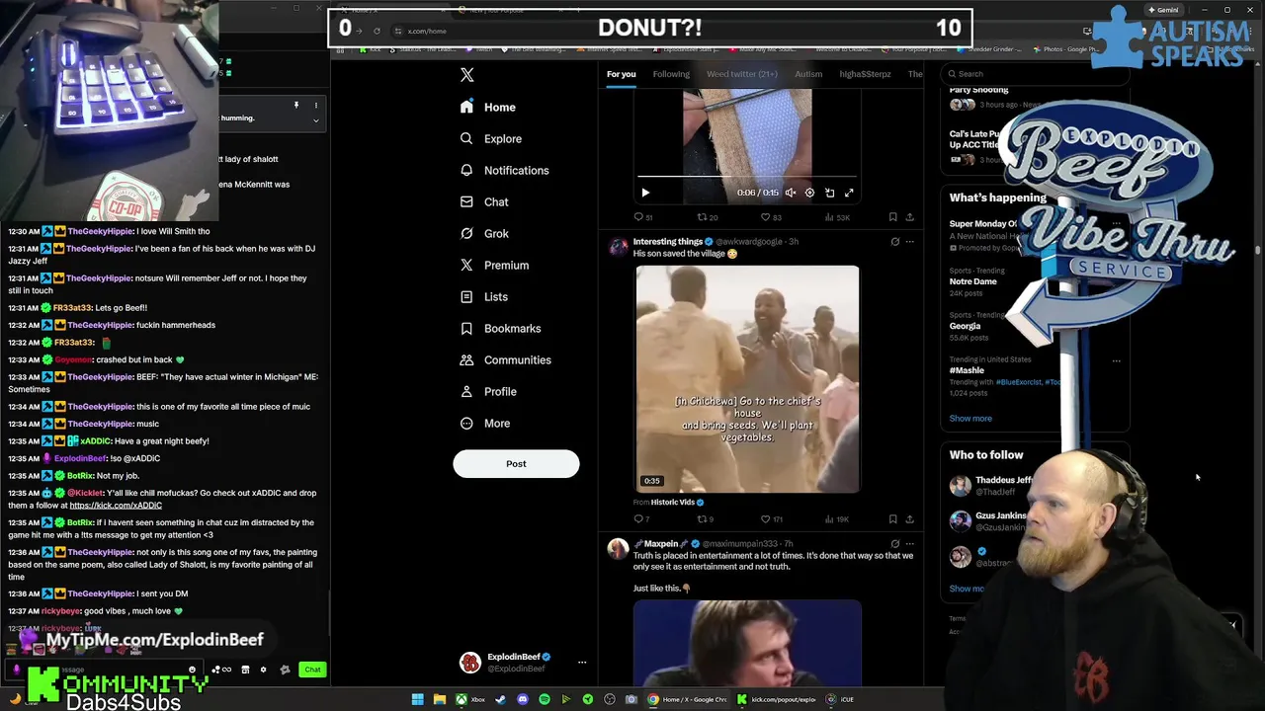Open the Georgia trending topic
Screen dimensions: 1265x711
click(965, 326)
